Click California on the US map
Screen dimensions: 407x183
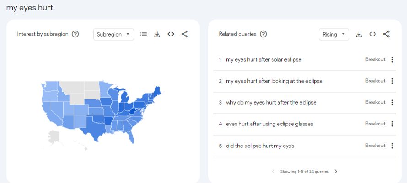pos(48,109)
